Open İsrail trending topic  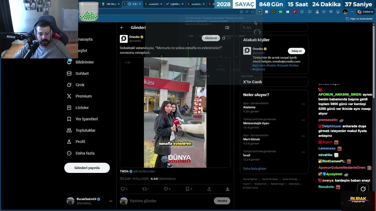pos(247,155)
